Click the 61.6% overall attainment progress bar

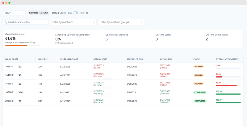(x=23, y=46)
